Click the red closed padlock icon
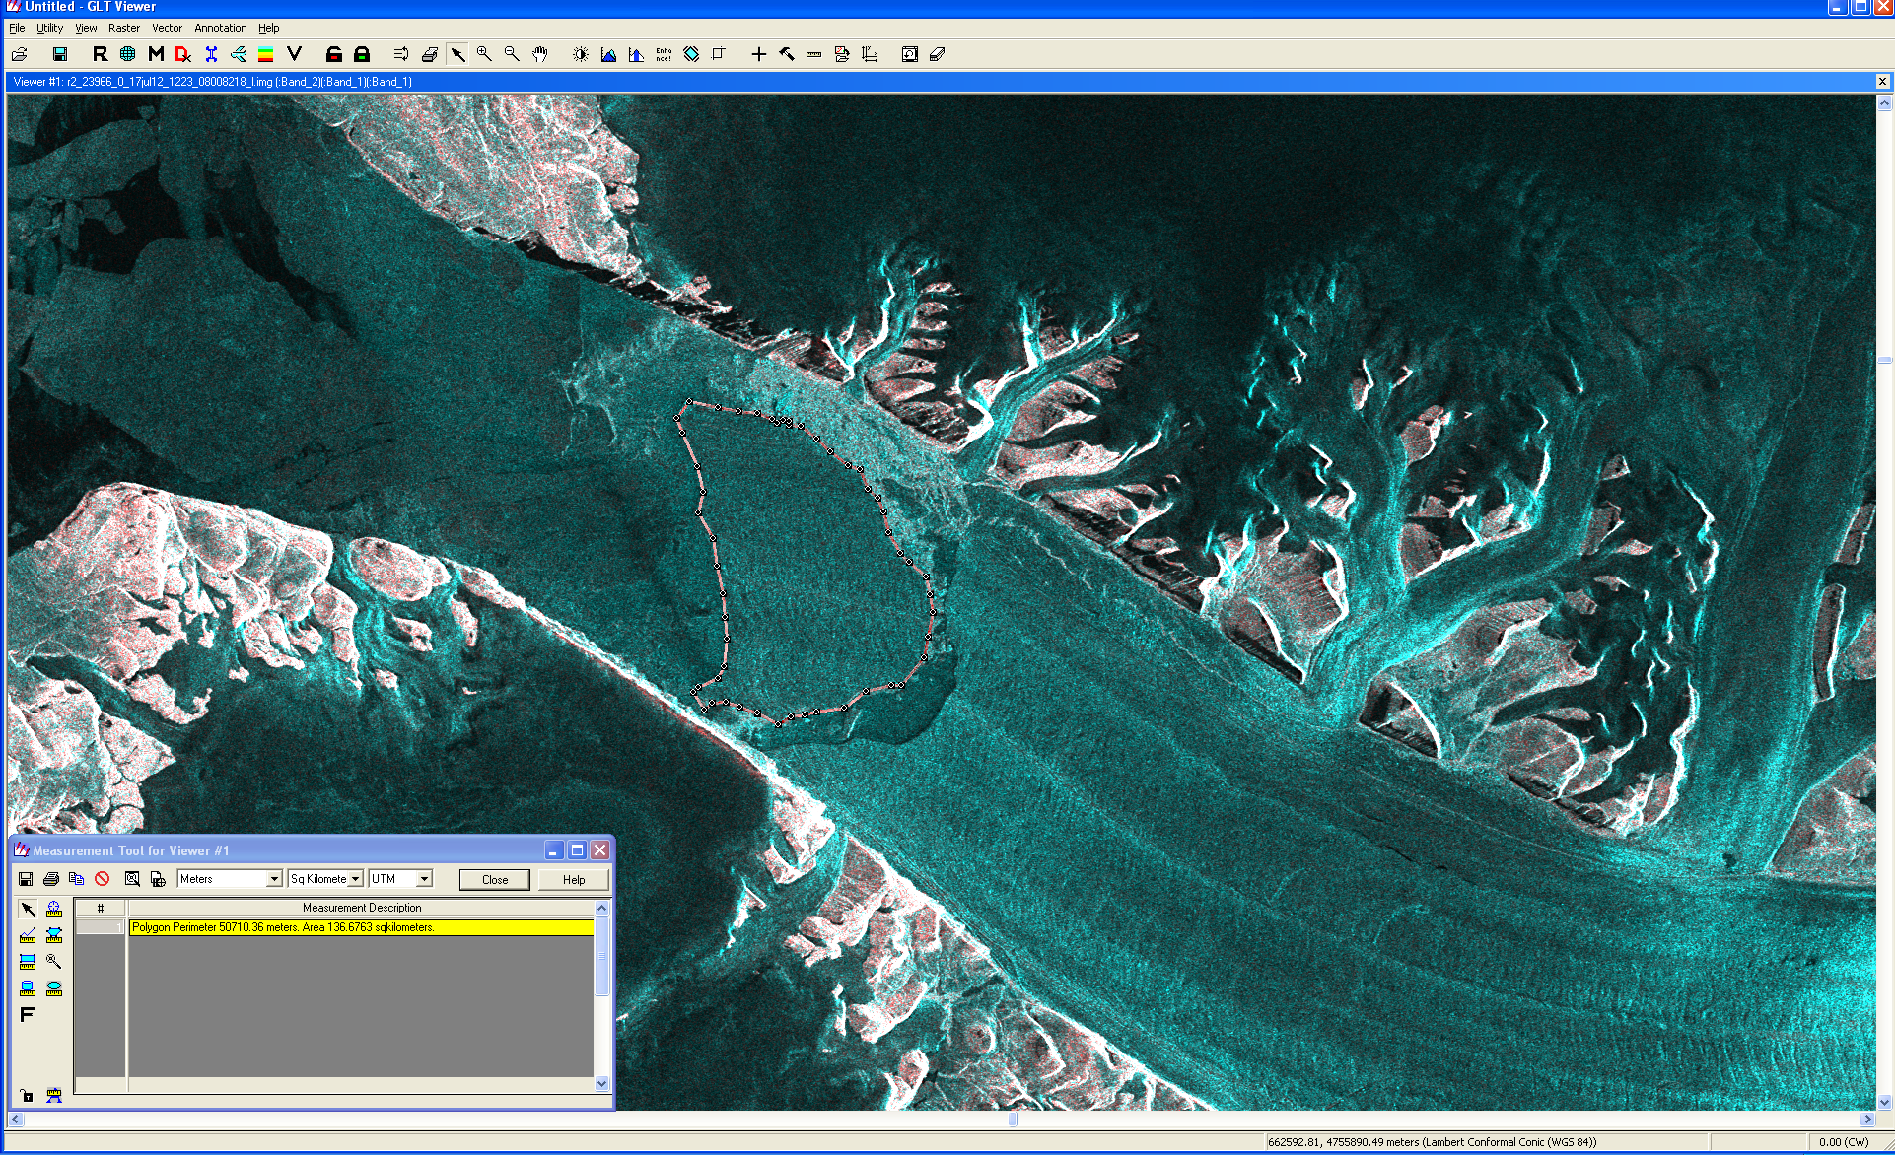 pos(334,54)
